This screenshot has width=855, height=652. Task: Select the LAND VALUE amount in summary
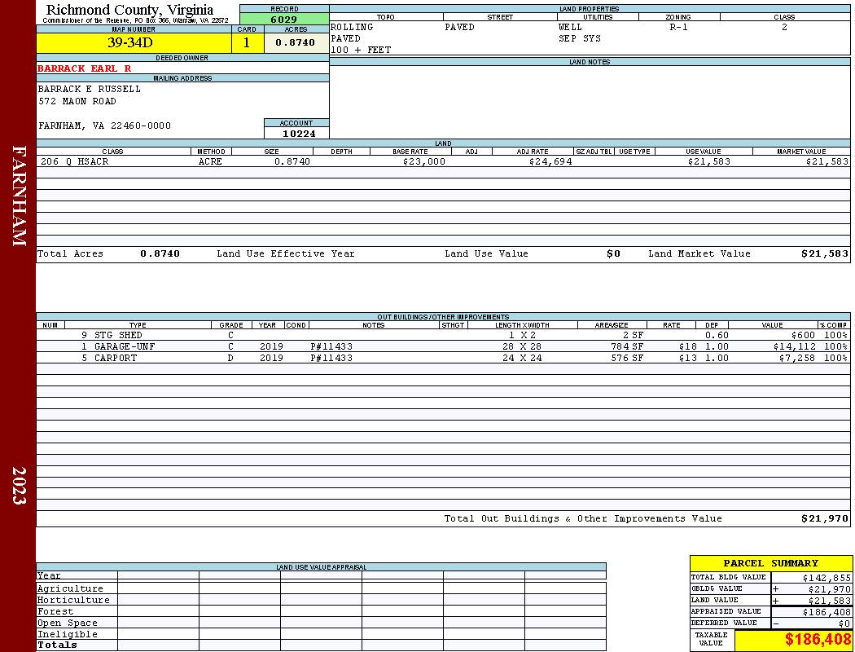point(829,601)
